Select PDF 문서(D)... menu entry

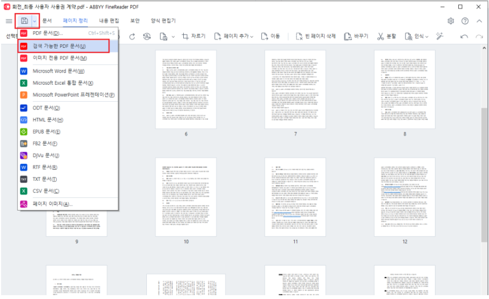[68, 33]
